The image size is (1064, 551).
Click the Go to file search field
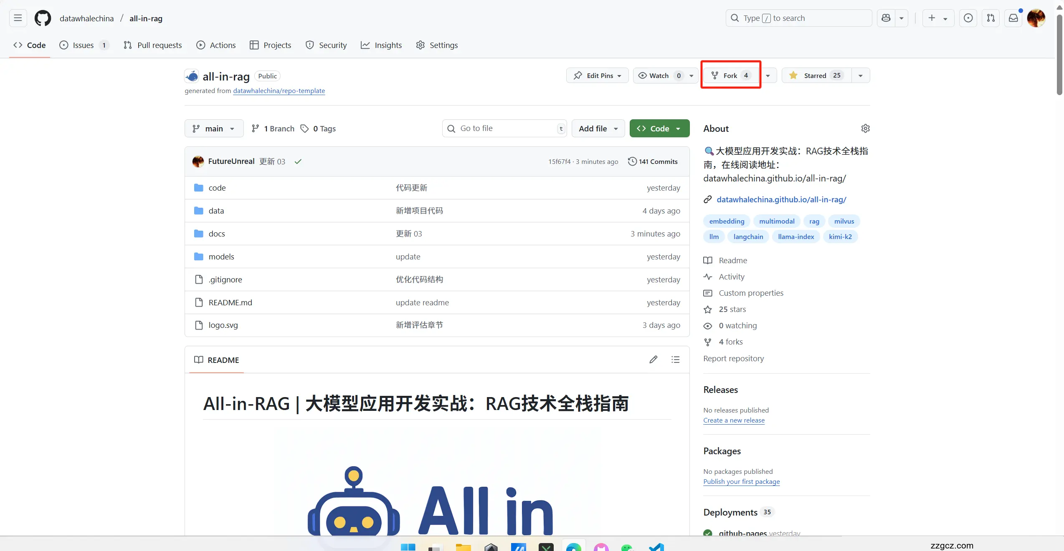click(x=503, y=128)
